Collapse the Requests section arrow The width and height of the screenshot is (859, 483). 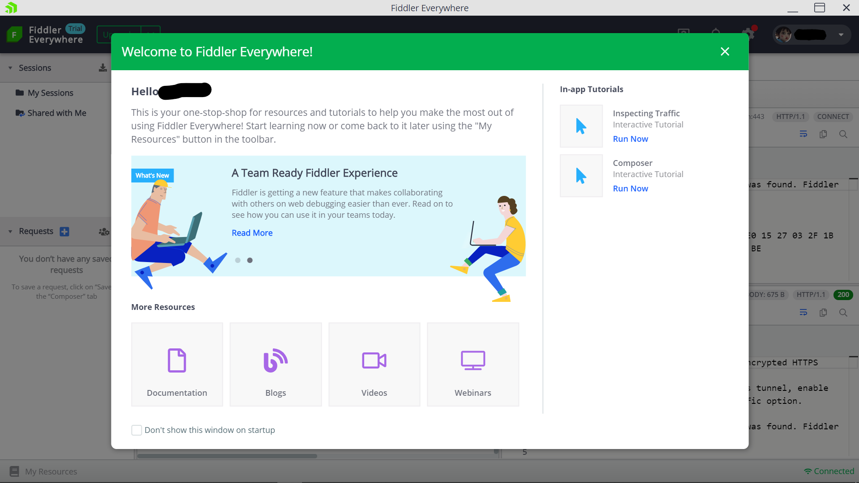pos(10,231)
